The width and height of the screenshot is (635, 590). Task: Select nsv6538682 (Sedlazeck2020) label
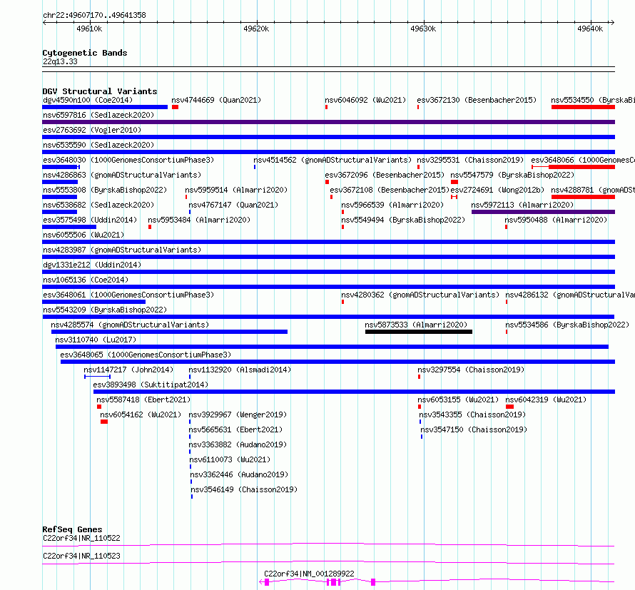(98, 205)
